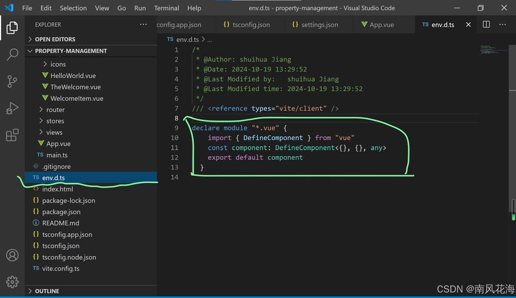Open vite.config.ts in the file tree
The height and width of the screenshot is (298, 516).
[60, 269]
